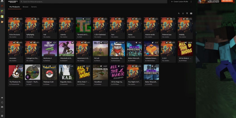Viewport: 236px width, 118px height.
Task: Focus the Search for Minecraft projects field
Action: click(x=93, y=2)
